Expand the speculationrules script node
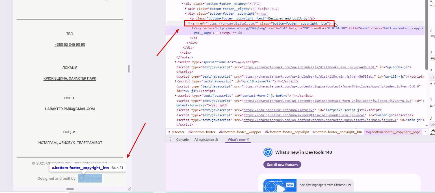Image resolution: width=435 pixels, height=193 pixels. [x=176, y=62]
